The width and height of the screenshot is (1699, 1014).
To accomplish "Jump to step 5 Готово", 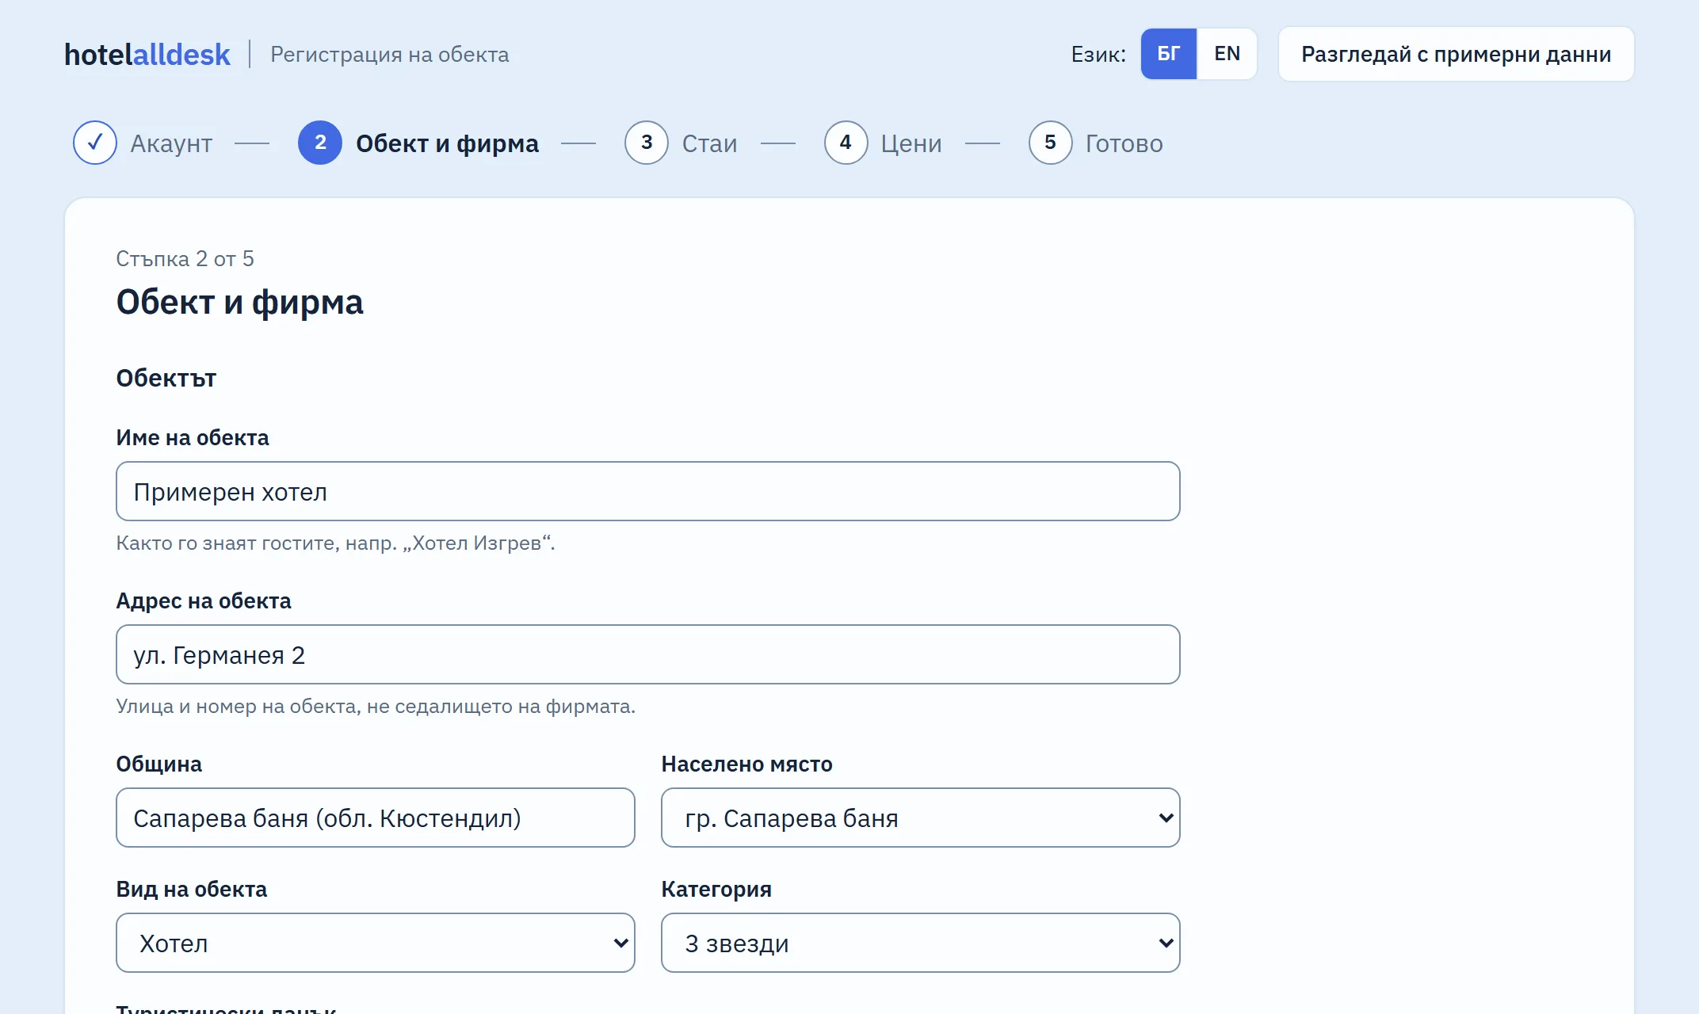I will click(1096, 143).
